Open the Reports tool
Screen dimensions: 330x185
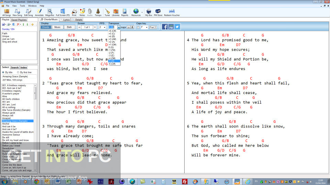(x=124, y=13)
